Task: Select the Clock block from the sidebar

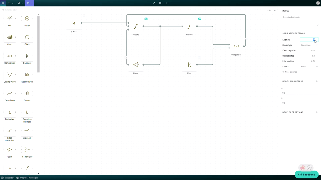Action: 27,37
